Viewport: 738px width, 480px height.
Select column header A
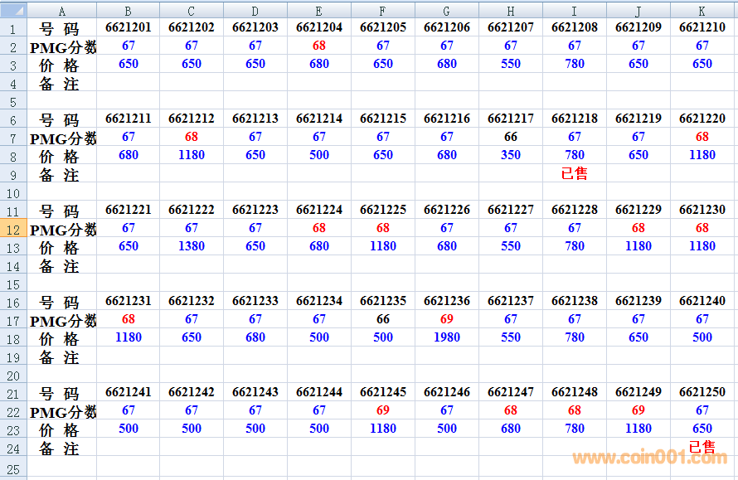point(62,10)
